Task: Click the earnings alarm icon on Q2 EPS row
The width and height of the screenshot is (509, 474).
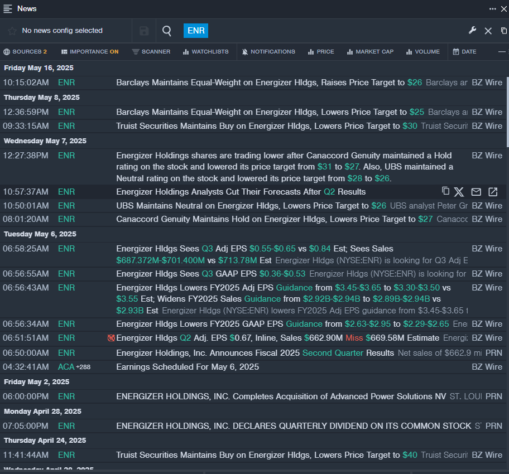Action: click(111, 338)
